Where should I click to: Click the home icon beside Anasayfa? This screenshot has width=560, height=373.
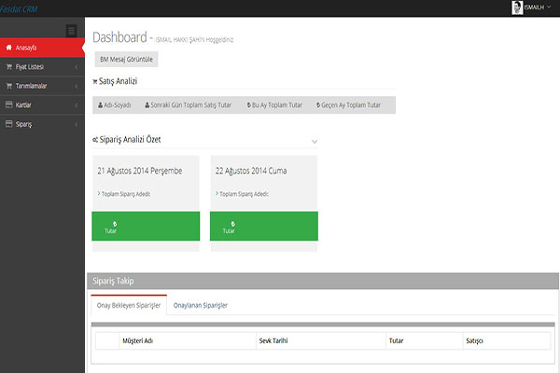point(9,48)
